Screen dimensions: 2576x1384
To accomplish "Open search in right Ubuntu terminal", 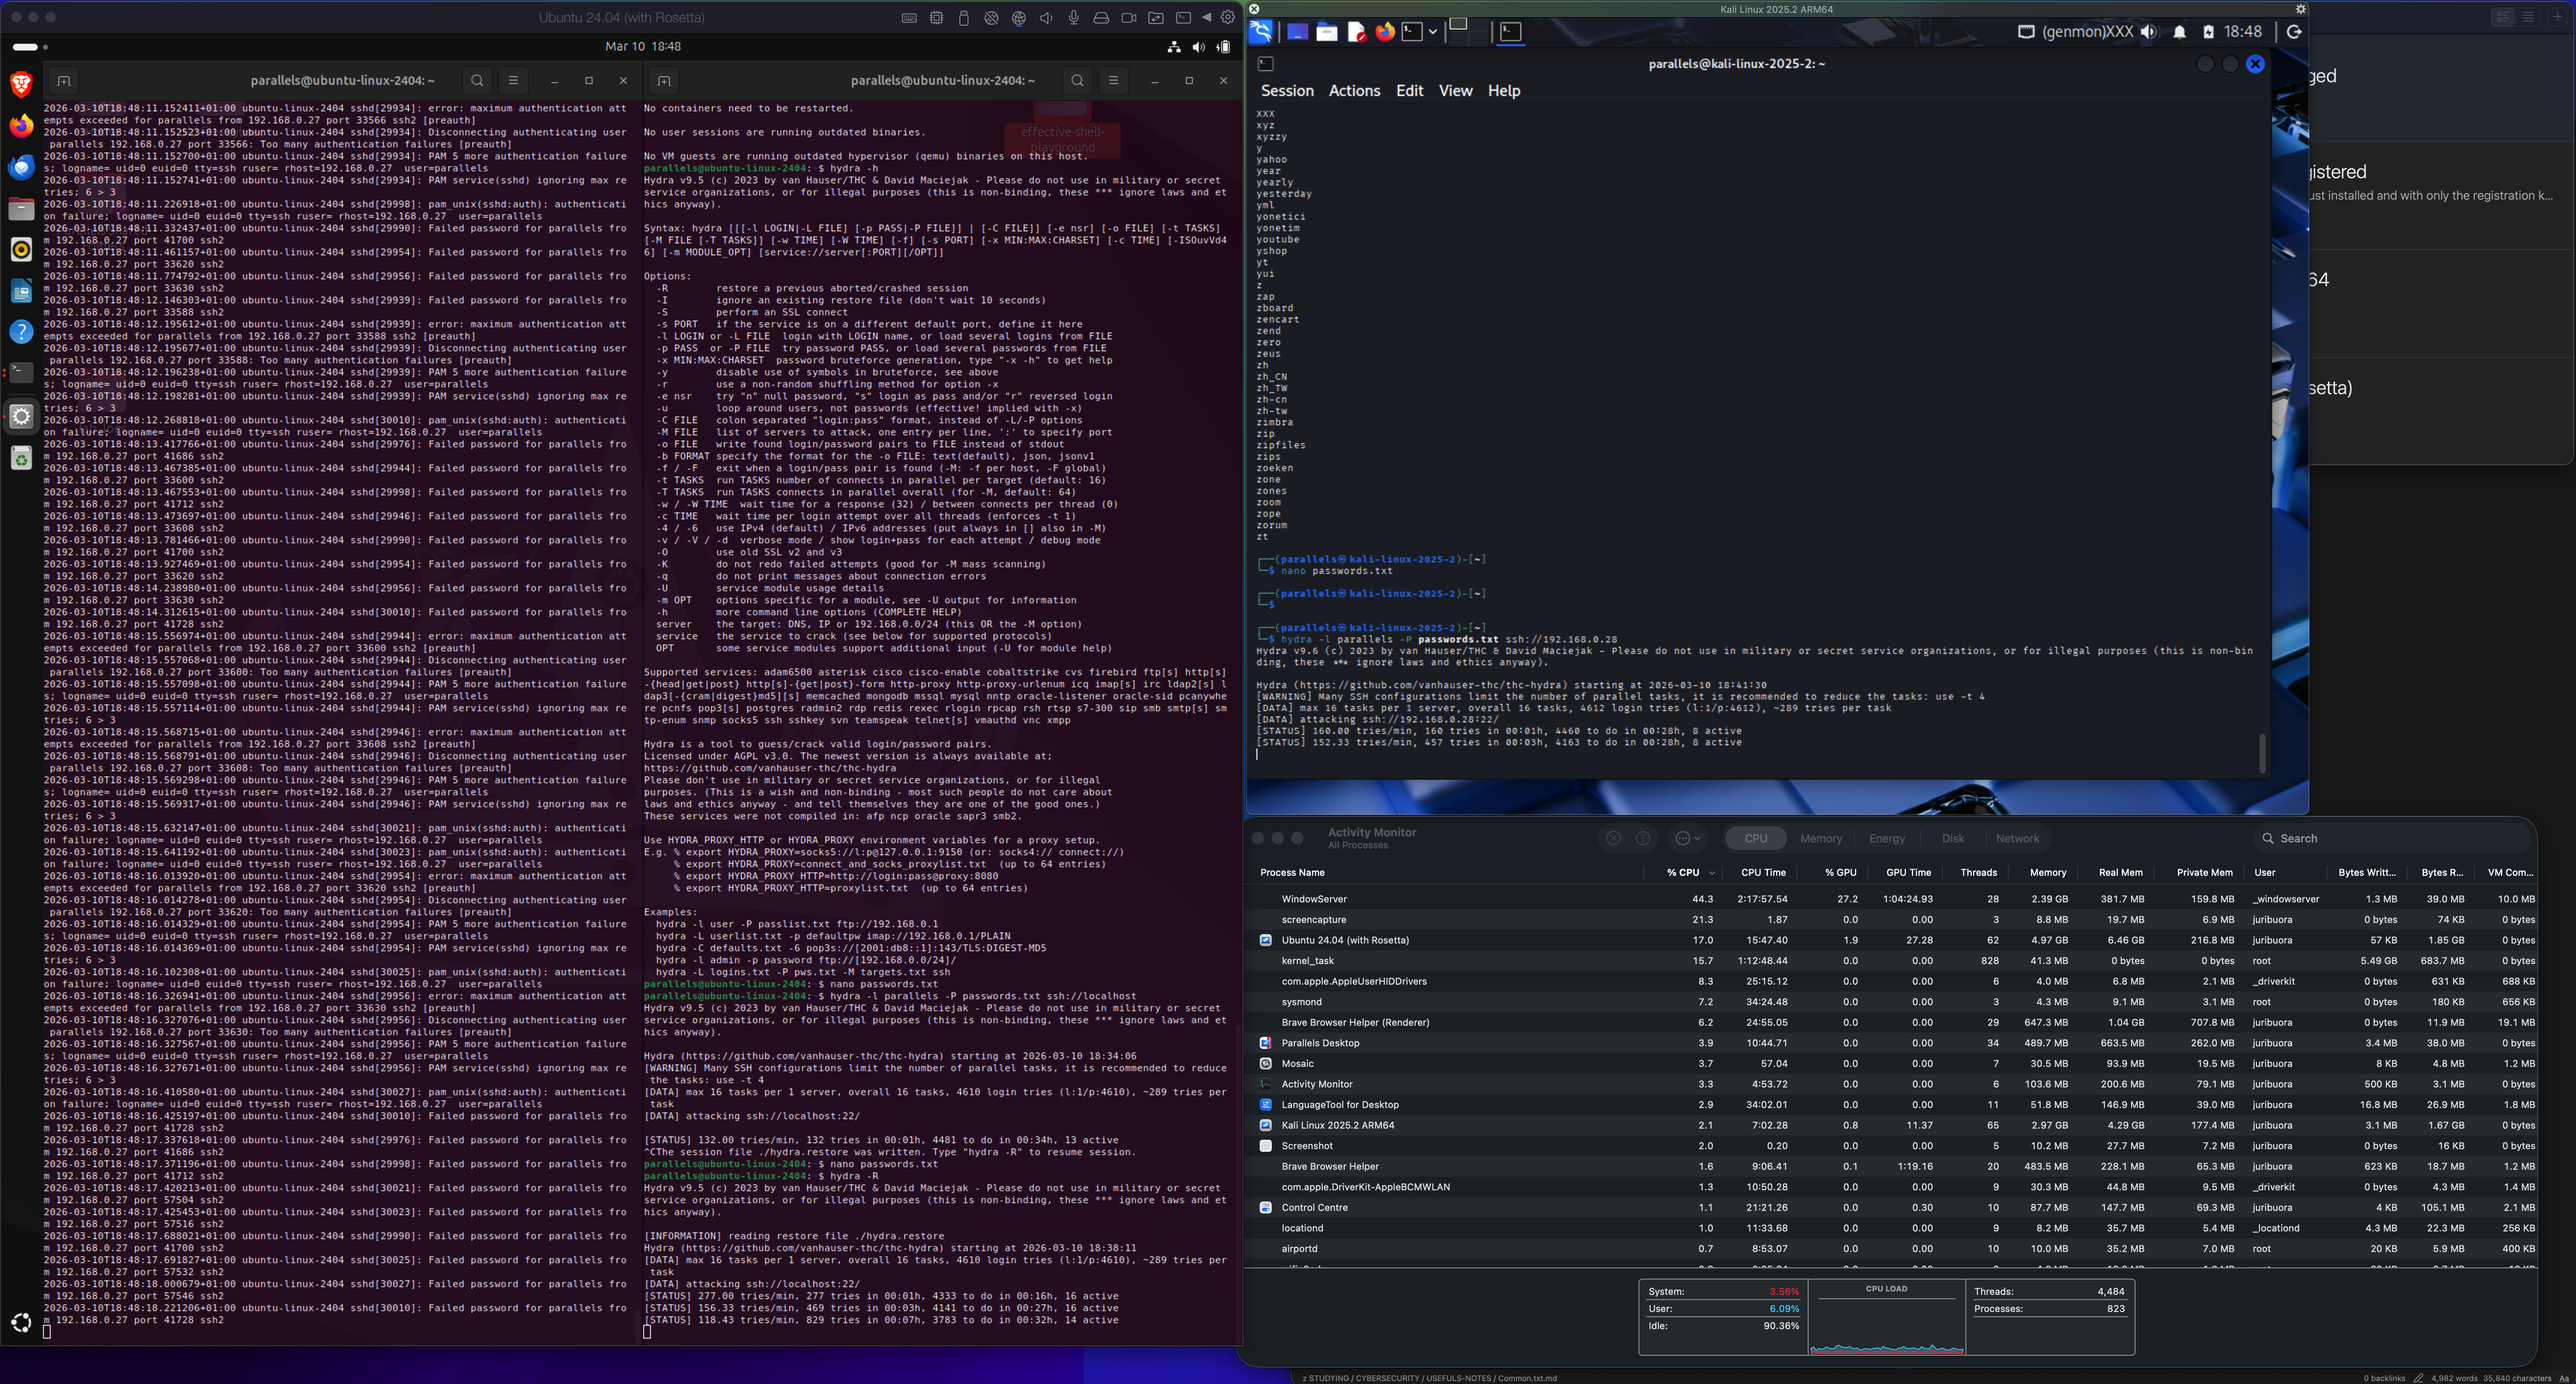I will click(1077, 81).
